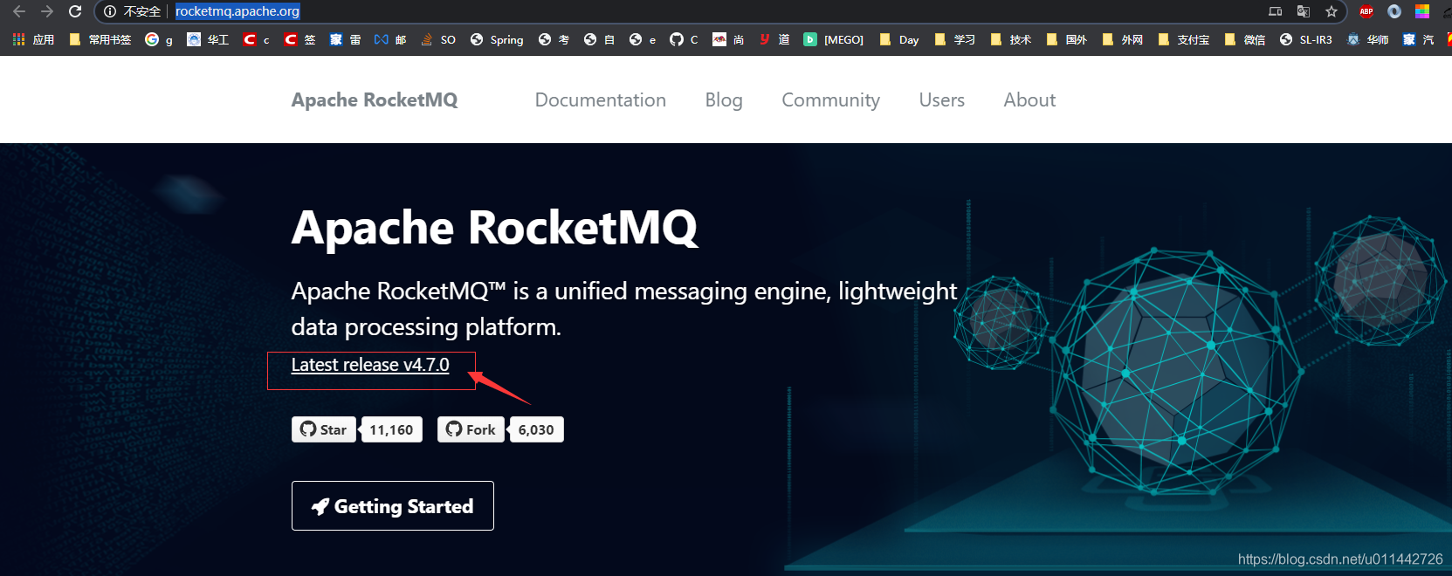The width and height of the screenshot is (1452, 576).
Task: Click the GitHub Star button
Action: tap(324, 429)
